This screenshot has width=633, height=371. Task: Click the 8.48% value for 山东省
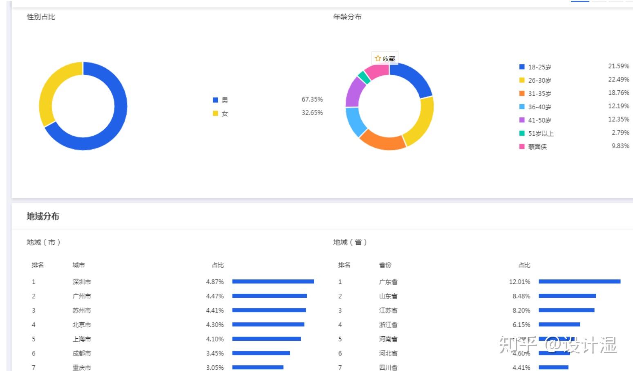[x=521, y=296]
